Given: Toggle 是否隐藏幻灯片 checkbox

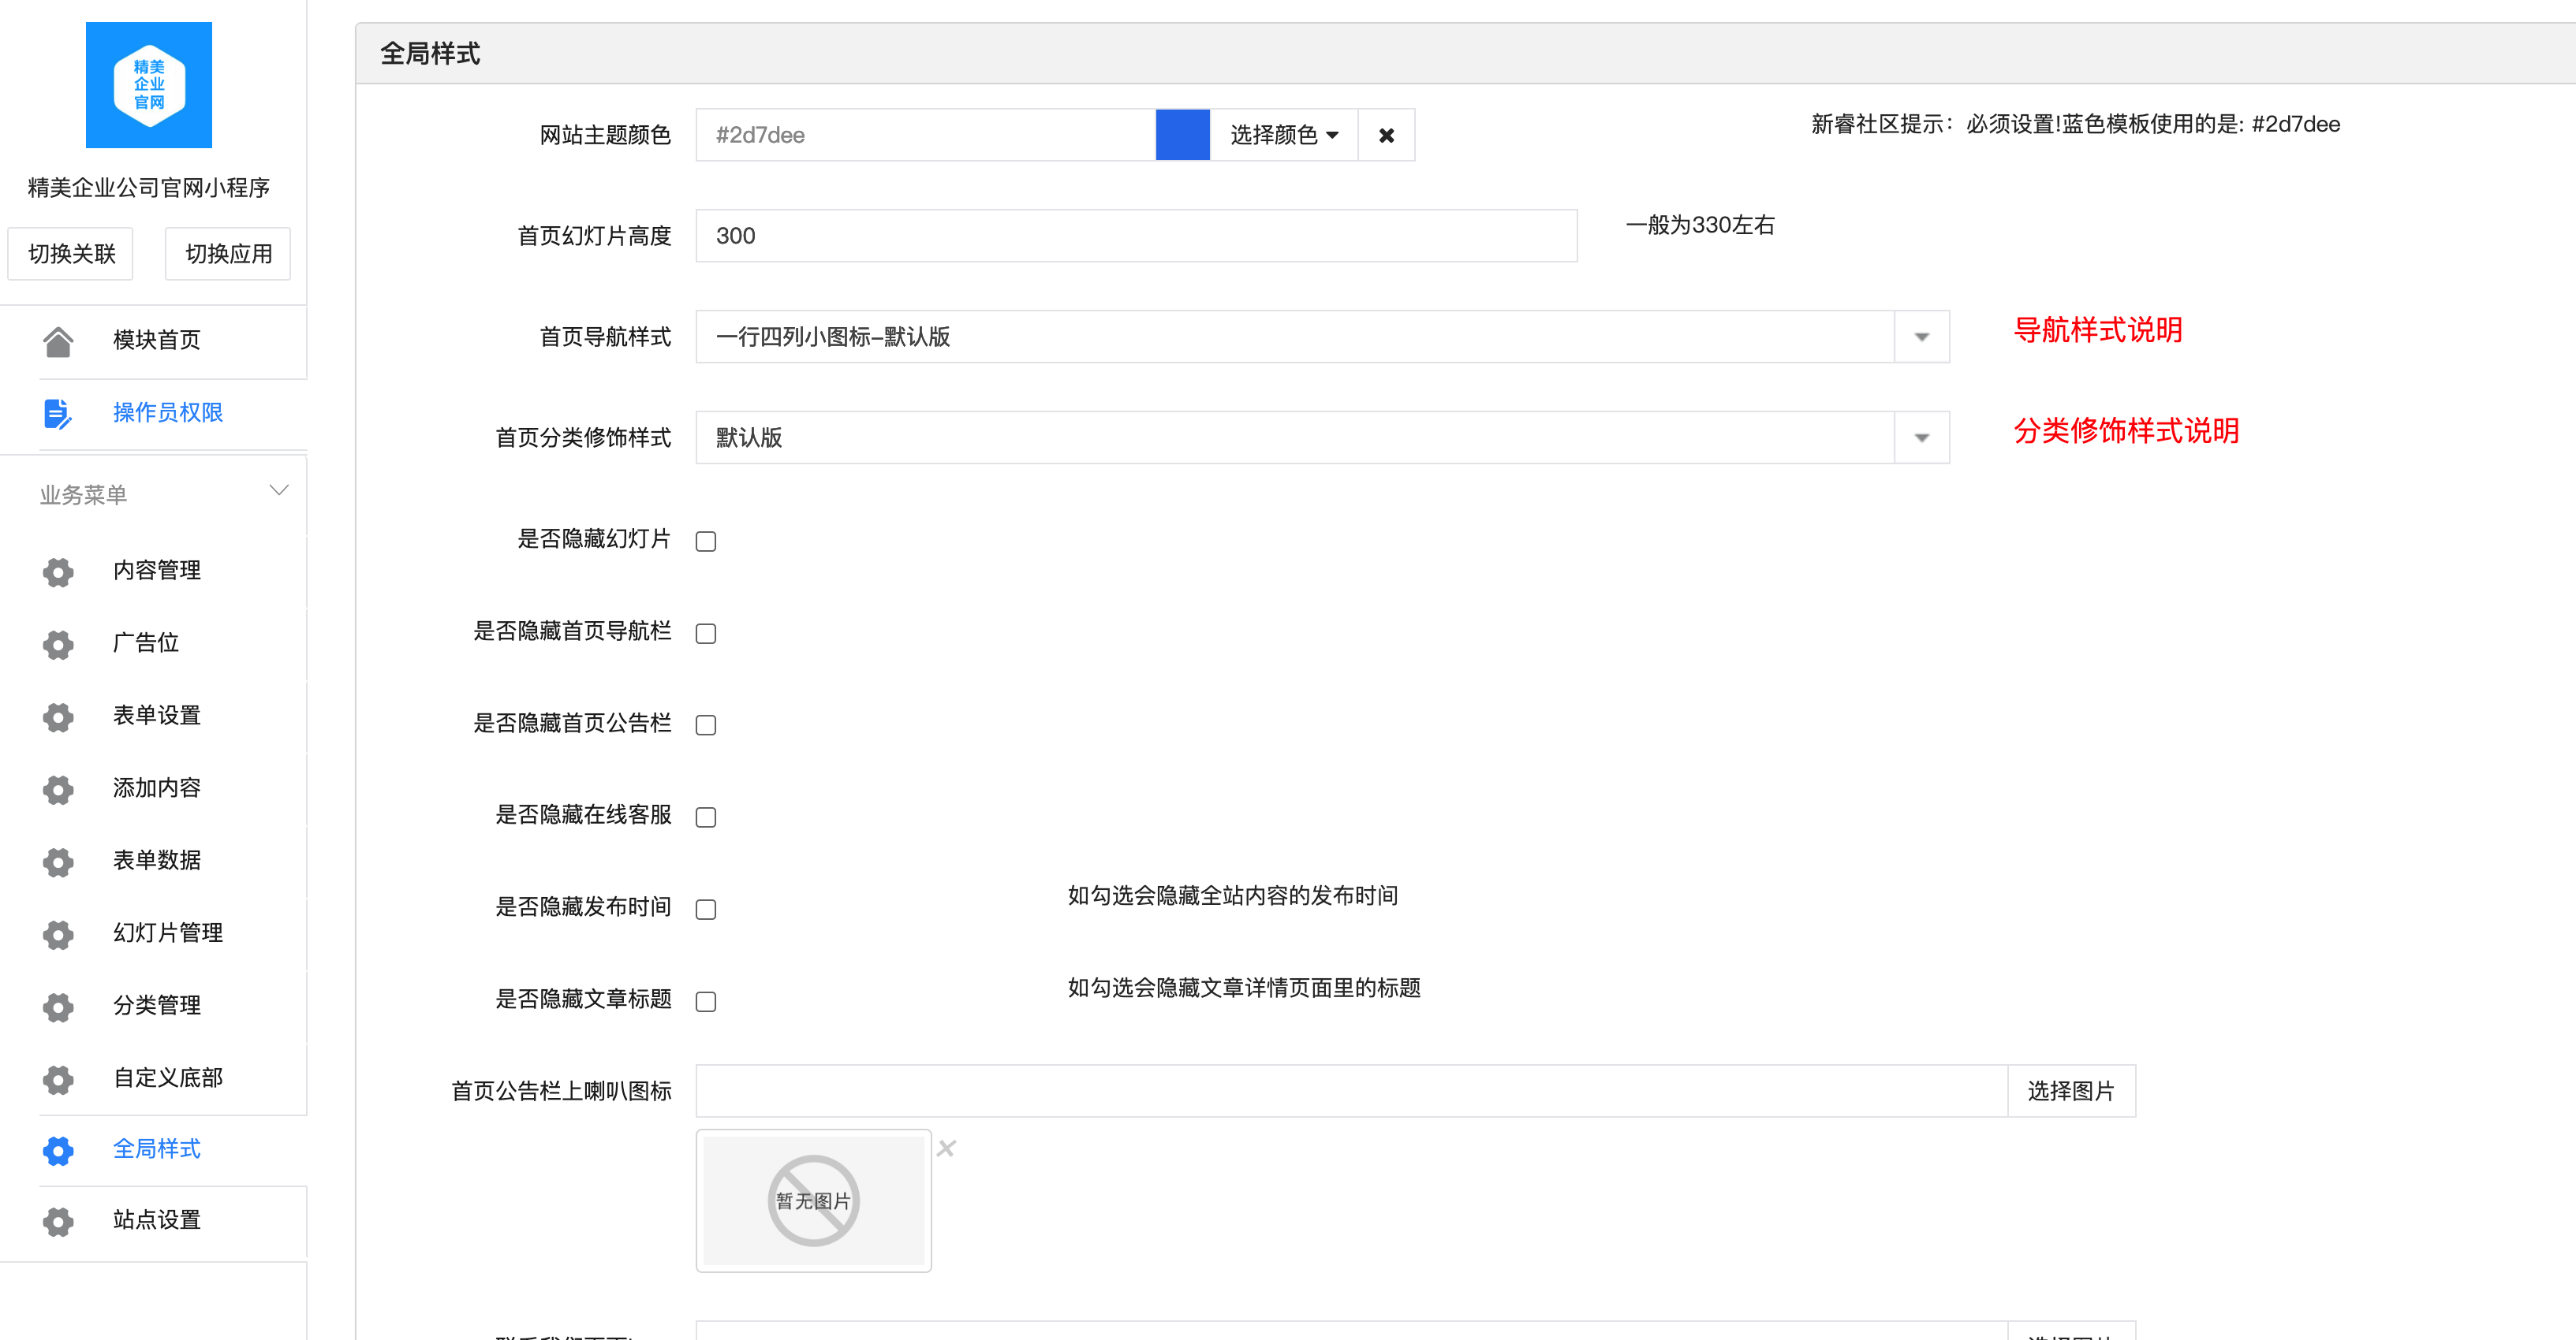Looking at the screenshot, I should coord(706,542).
